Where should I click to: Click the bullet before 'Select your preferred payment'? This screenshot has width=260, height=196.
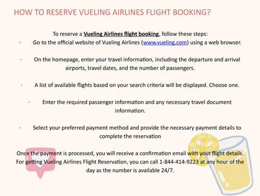tap(20, 128)
